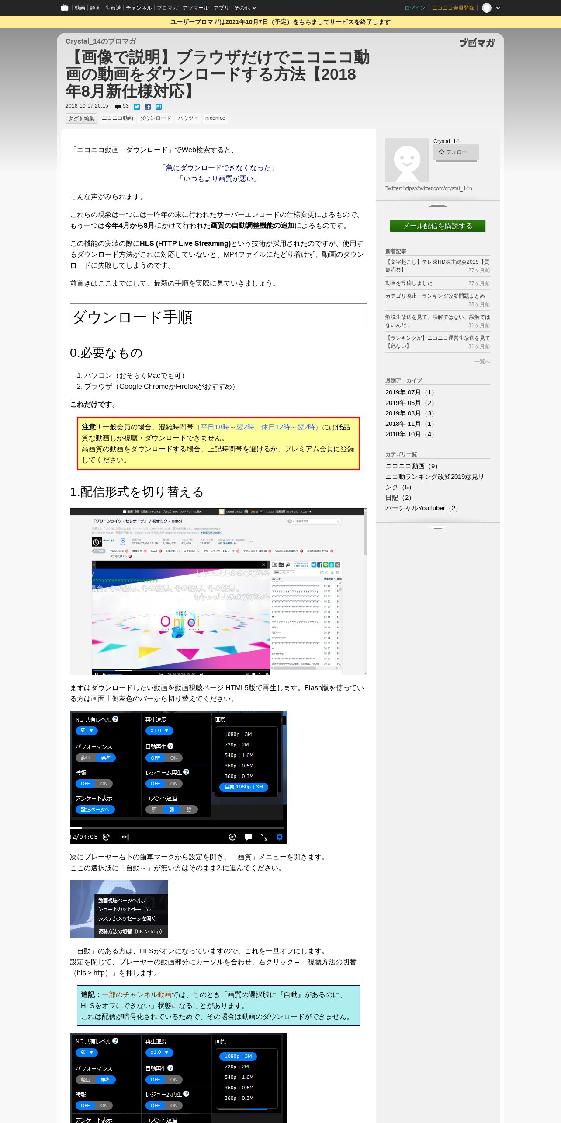Share the article via the Facebook icon

(x=148, y=107)
